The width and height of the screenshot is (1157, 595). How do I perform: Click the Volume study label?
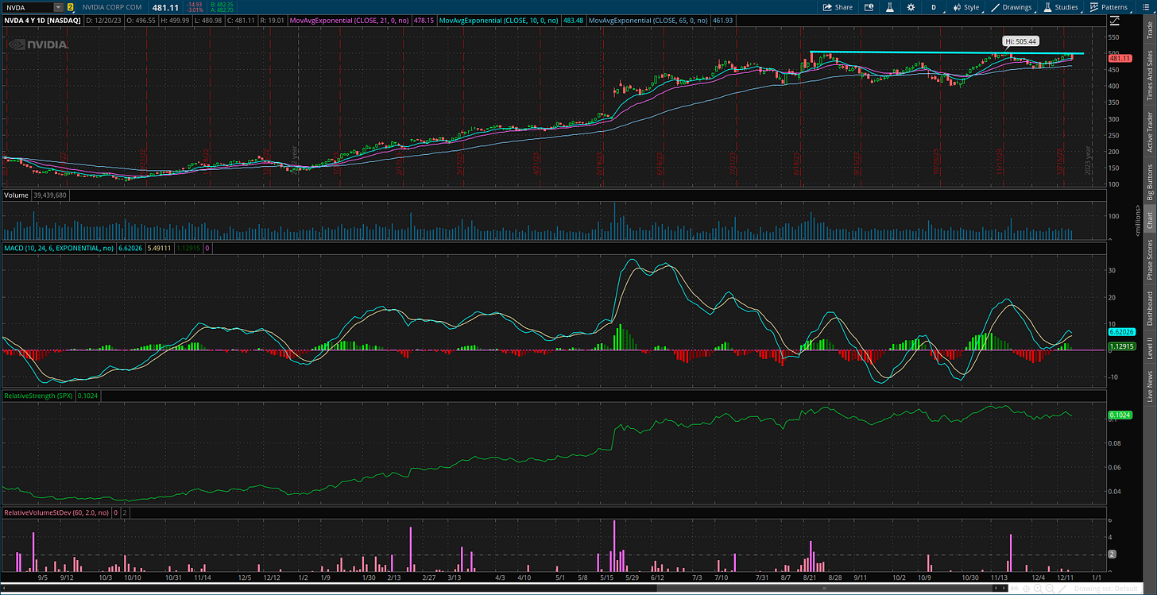(16, 195)
